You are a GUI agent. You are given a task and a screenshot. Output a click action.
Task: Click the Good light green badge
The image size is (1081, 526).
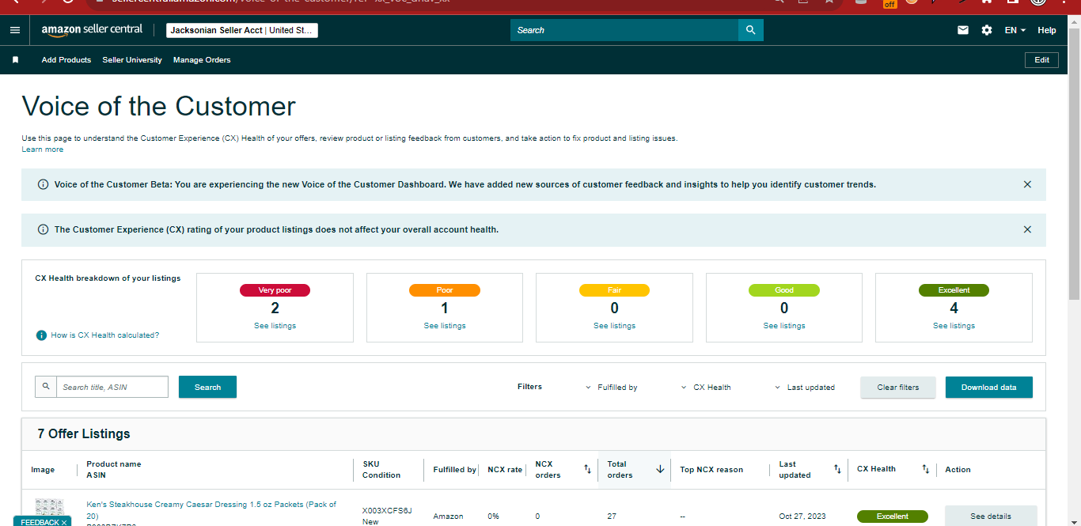[x=784, y=290]
